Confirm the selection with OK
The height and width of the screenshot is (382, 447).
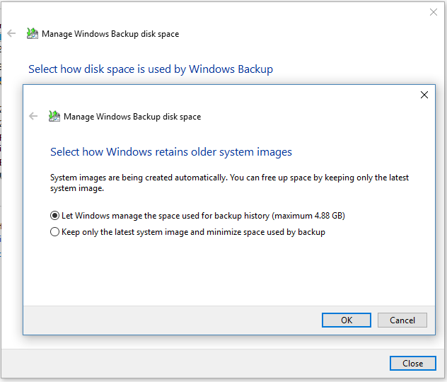tap(347, 320)
